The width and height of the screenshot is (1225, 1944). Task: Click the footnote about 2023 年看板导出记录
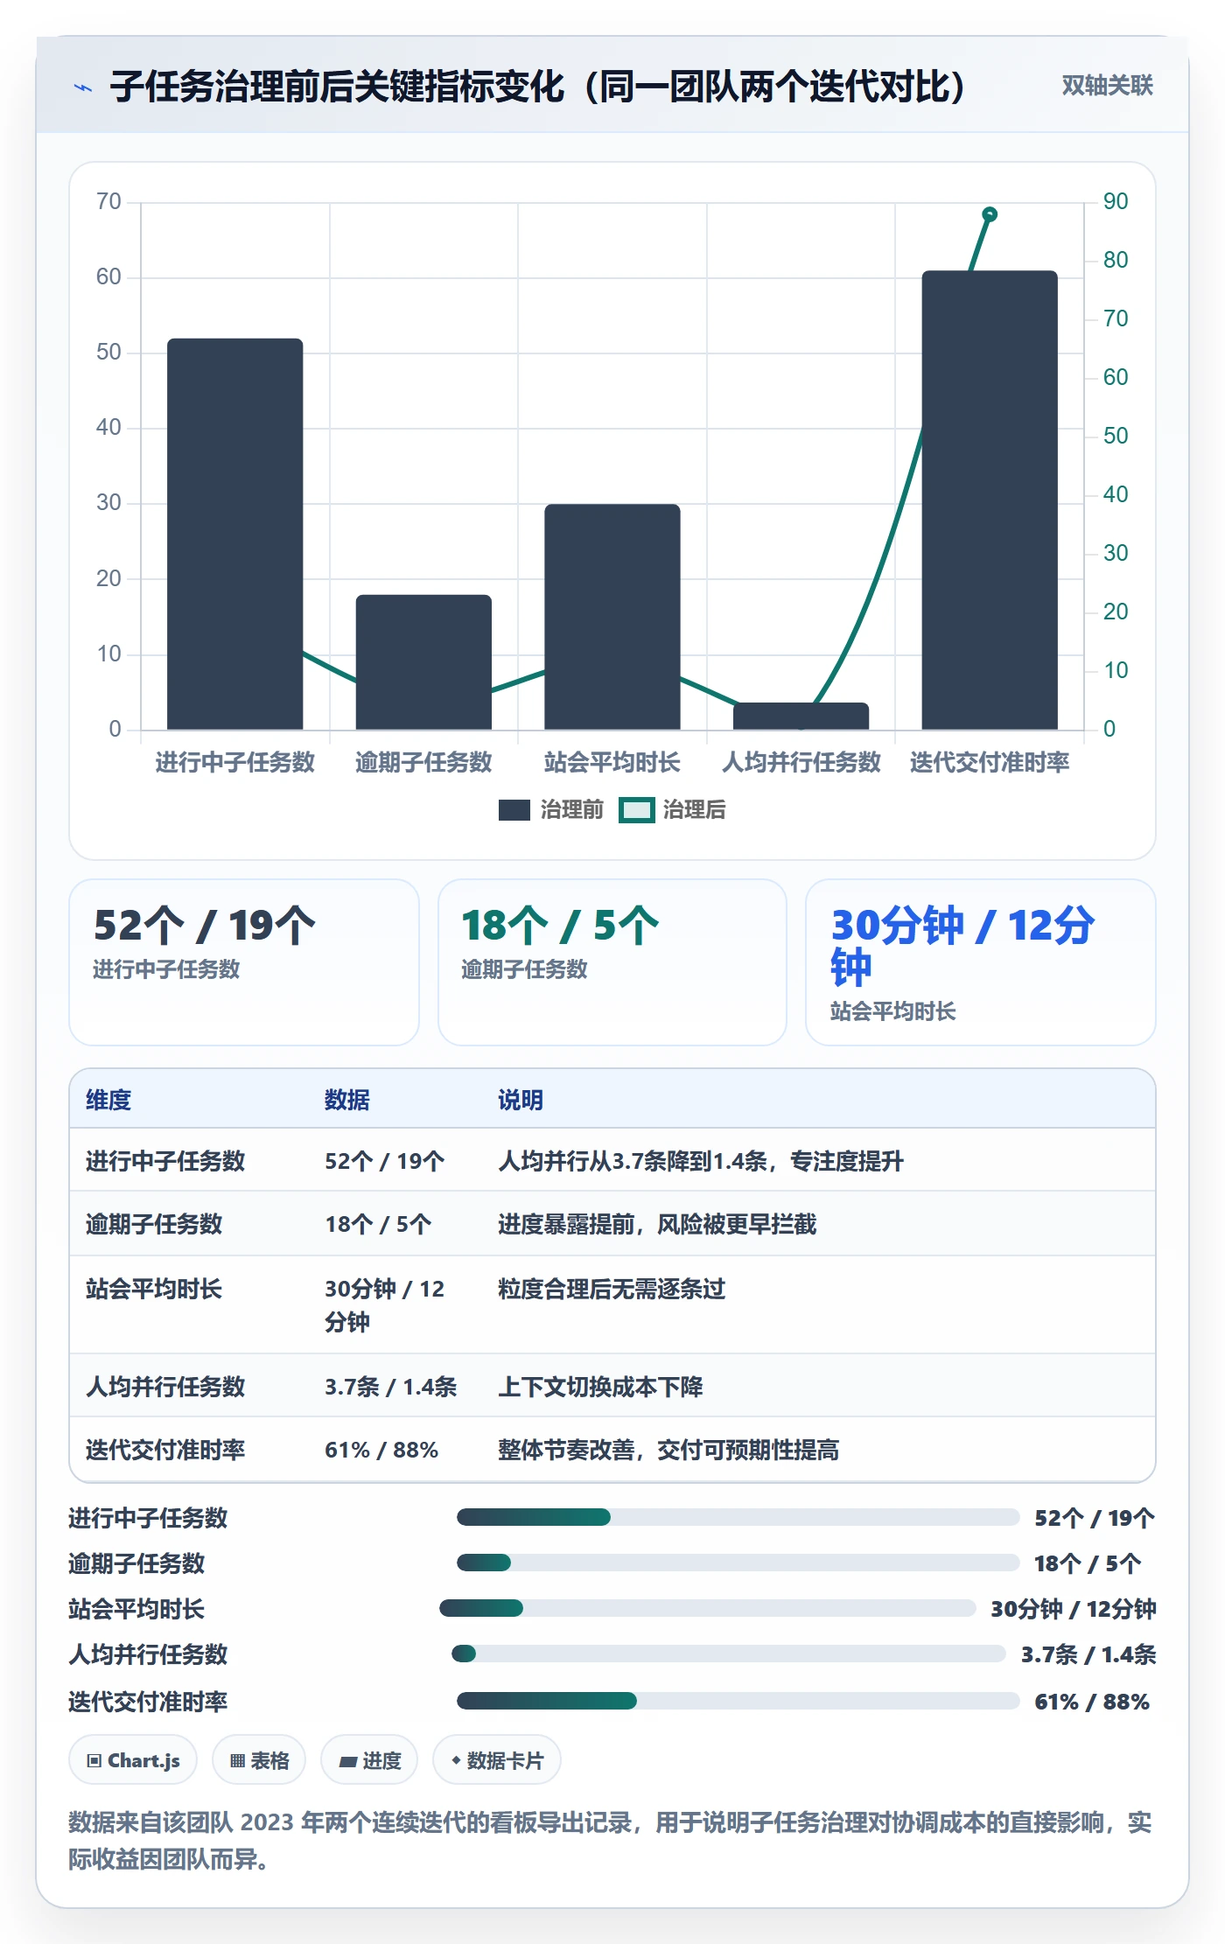611,1841
